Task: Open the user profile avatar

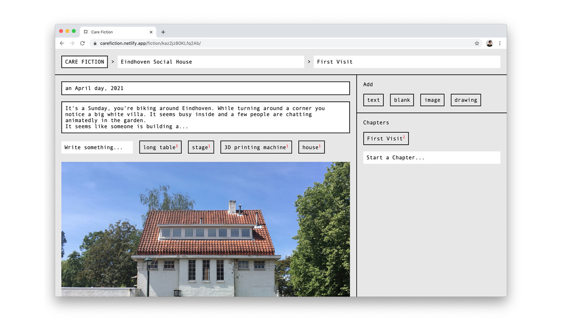Action: 489,43
